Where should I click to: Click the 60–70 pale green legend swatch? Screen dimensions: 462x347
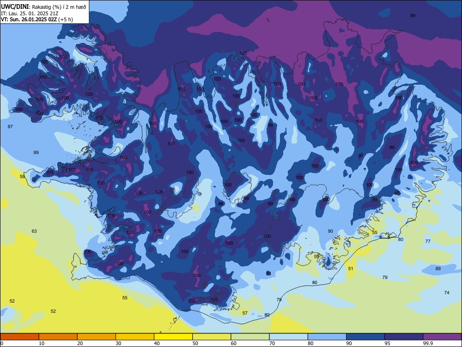point(250,337)
